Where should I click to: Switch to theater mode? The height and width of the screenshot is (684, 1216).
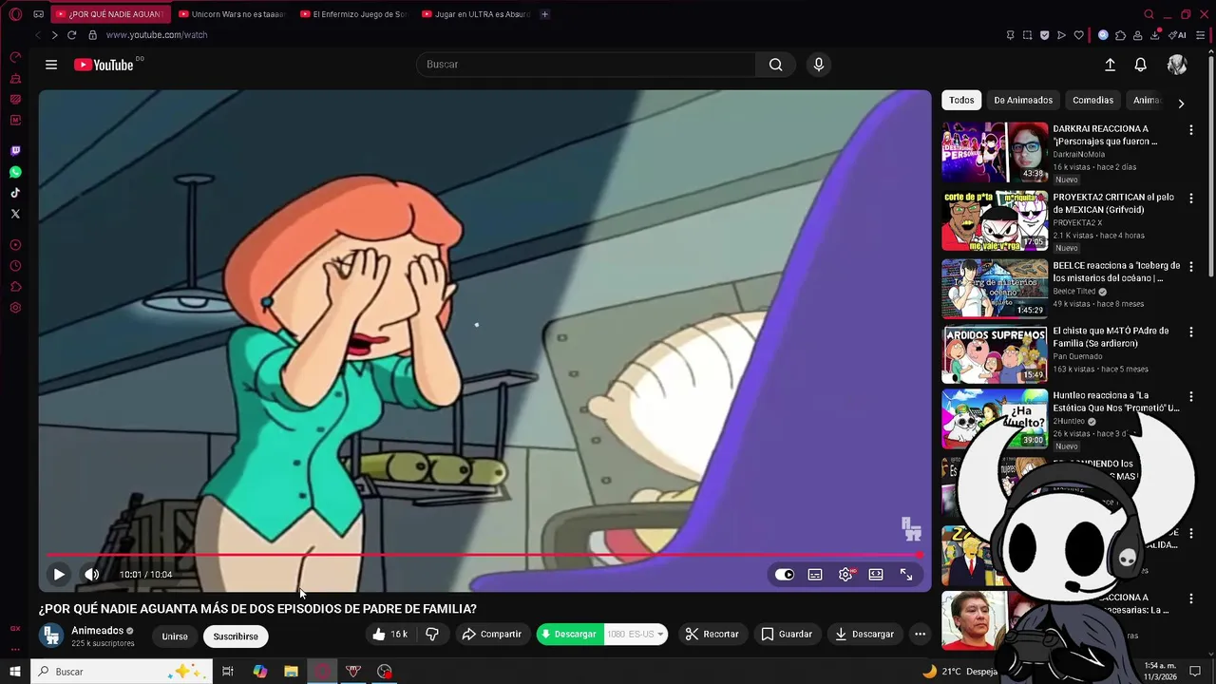point(876,575)
